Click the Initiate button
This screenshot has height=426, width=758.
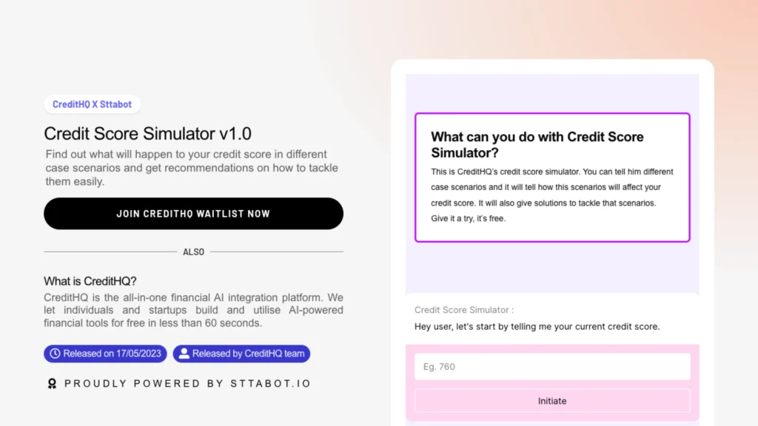[x=552, y=401]
